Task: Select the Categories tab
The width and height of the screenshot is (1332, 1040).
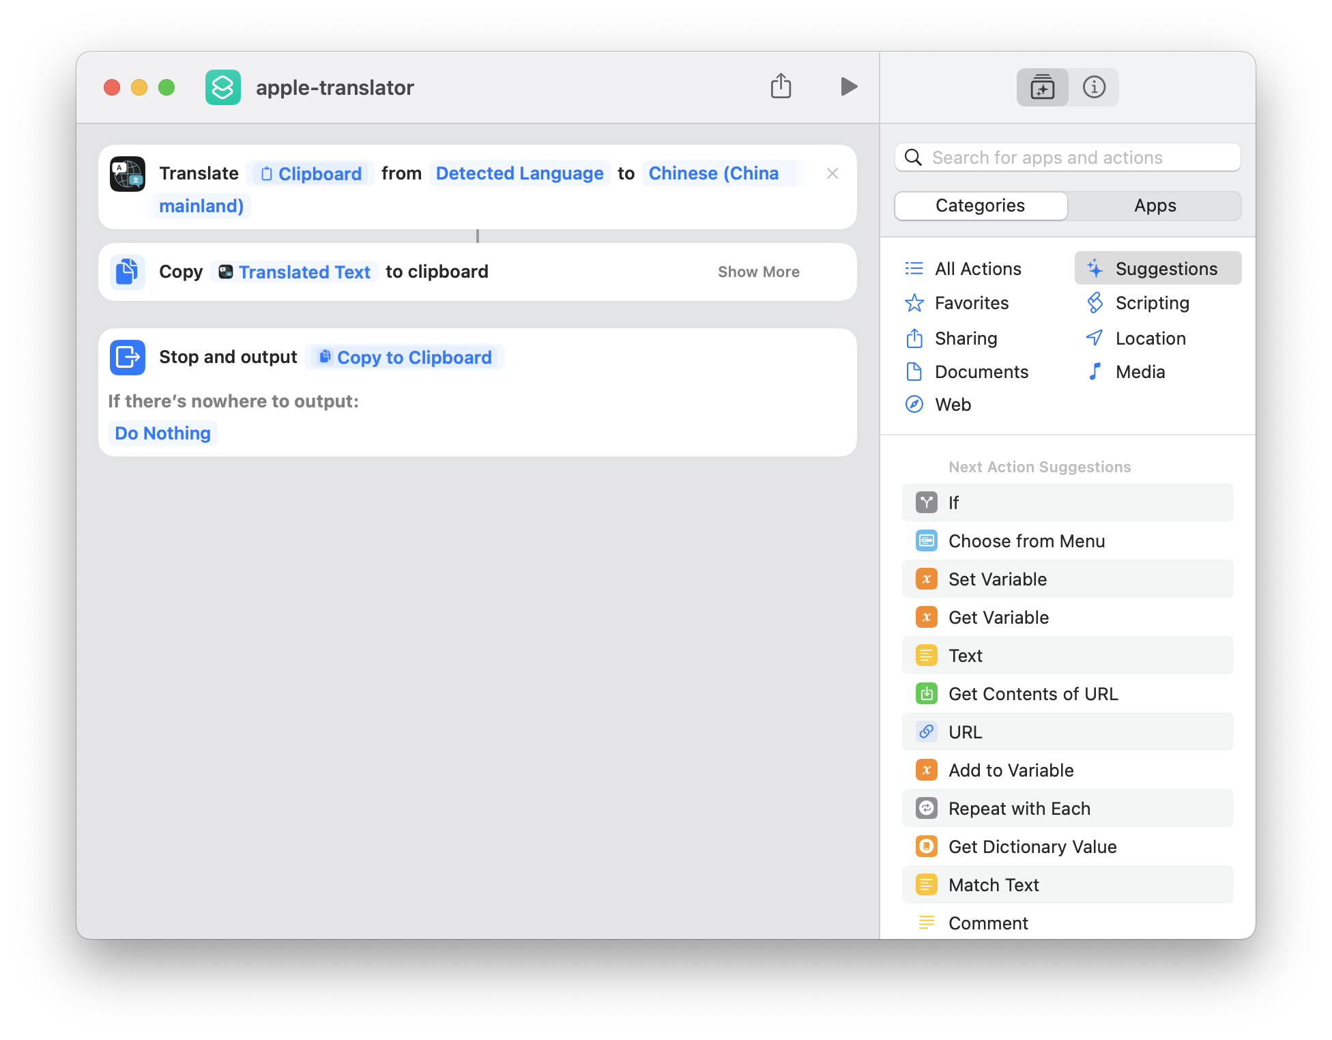Action: pyautogui.click(x=980, y=205)
